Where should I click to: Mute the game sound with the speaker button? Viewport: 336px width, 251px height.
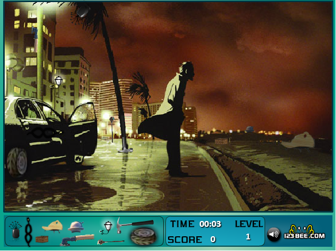274,234
